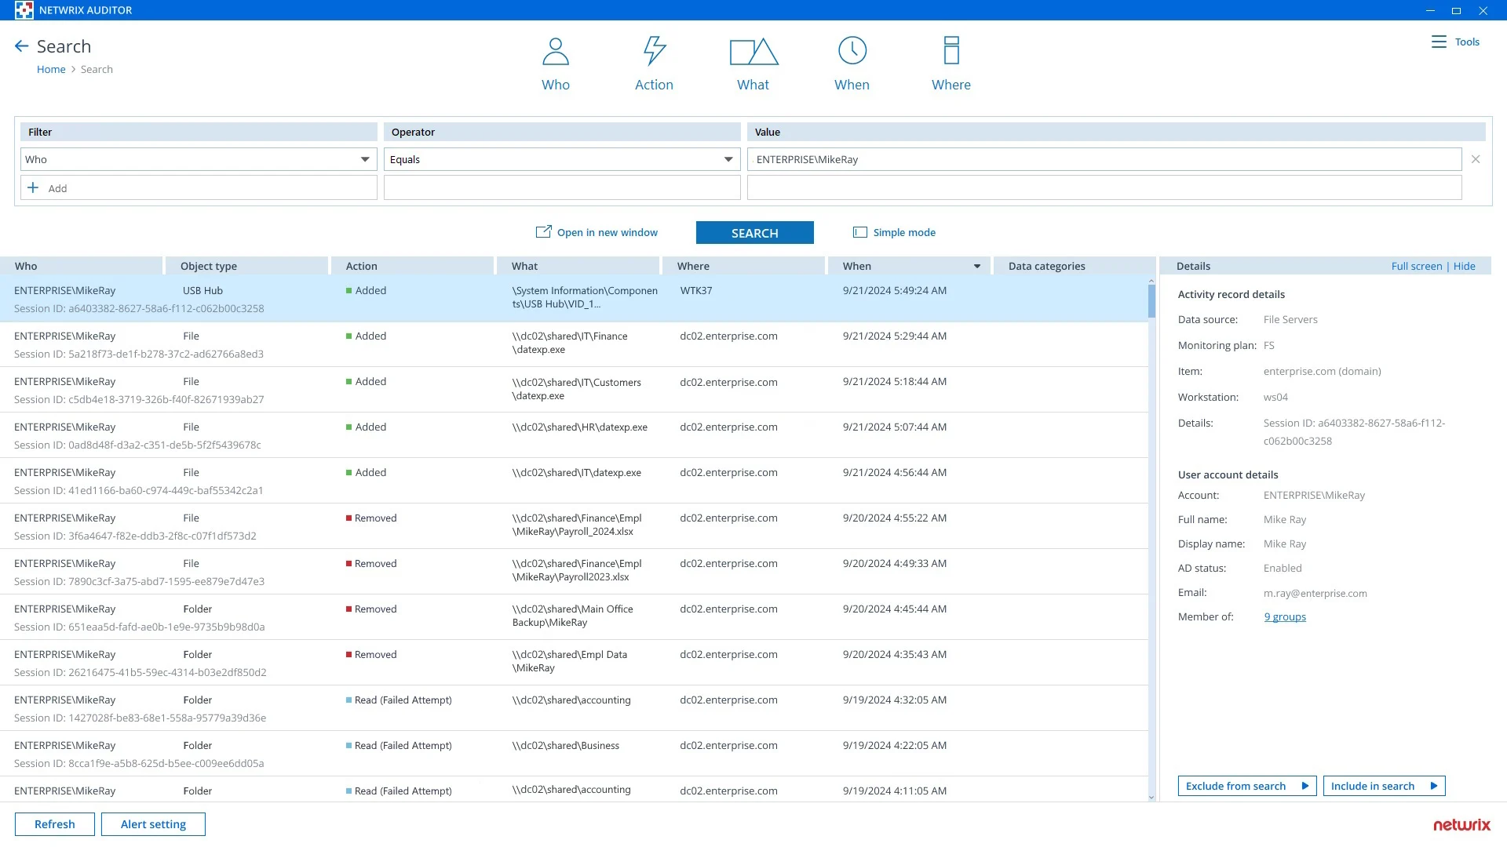Screen dimensions: 1507x847
Task: Click the results scrollbar thumb
Action: (x=1151, y=301)
